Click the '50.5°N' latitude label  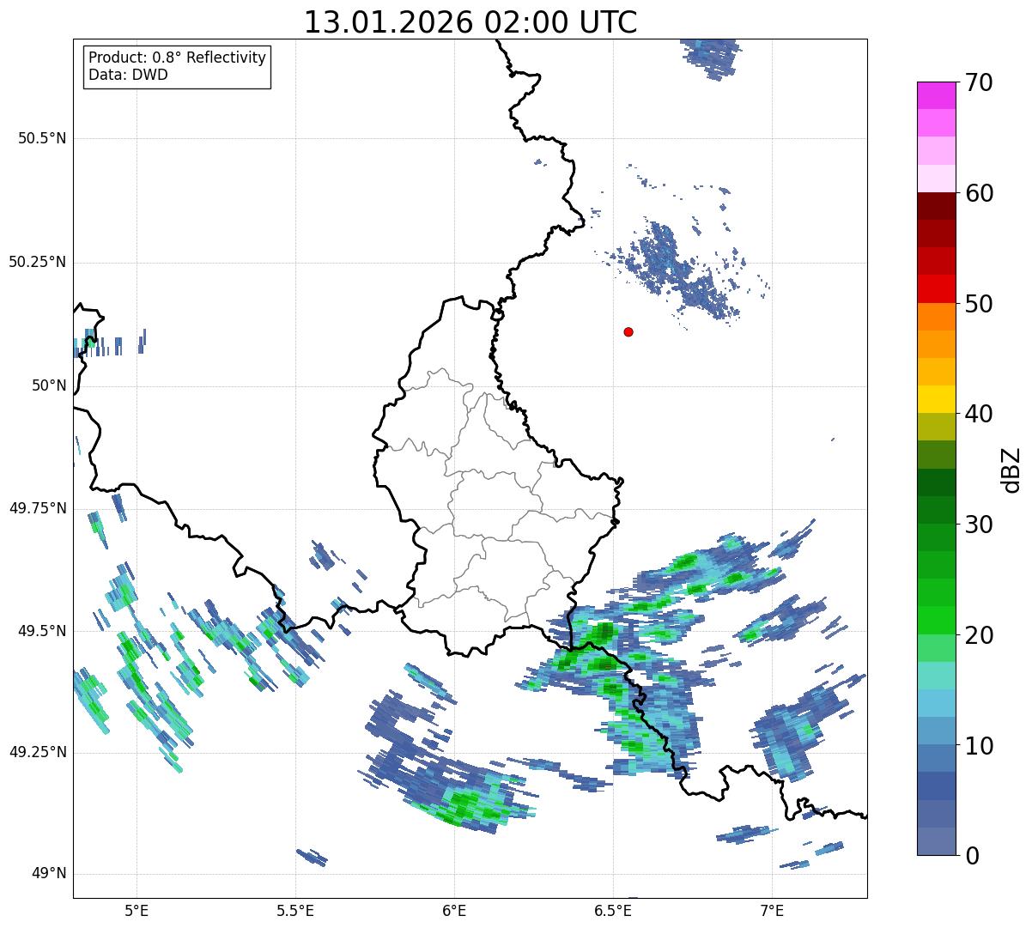[42, 138]
